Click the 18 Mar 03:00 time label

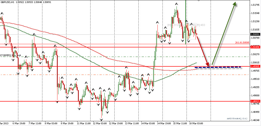coord(196,123)
